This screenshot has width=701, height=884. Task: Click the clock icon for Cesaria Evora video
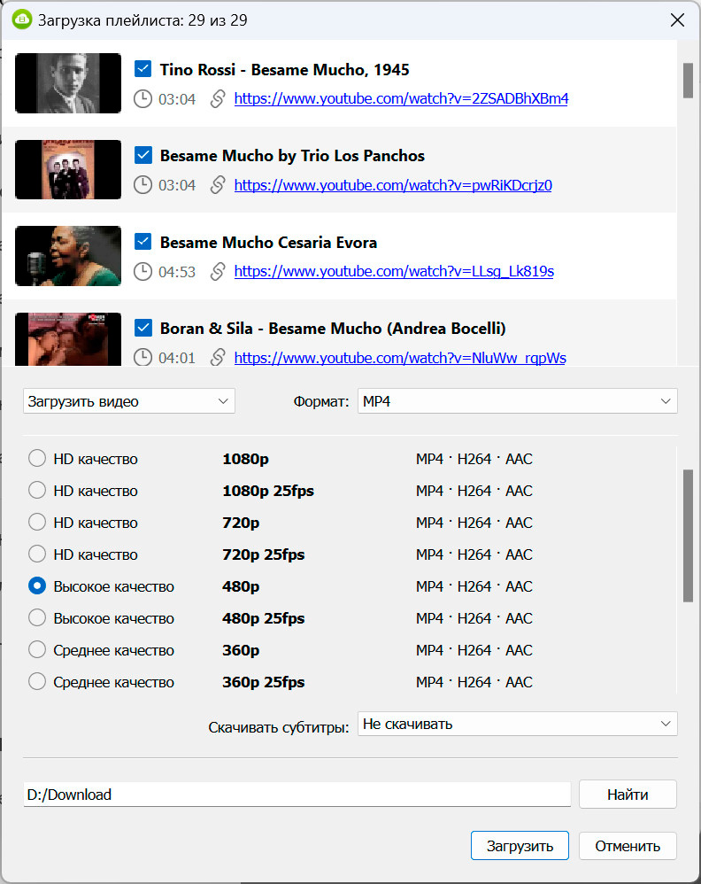[143, 272]
